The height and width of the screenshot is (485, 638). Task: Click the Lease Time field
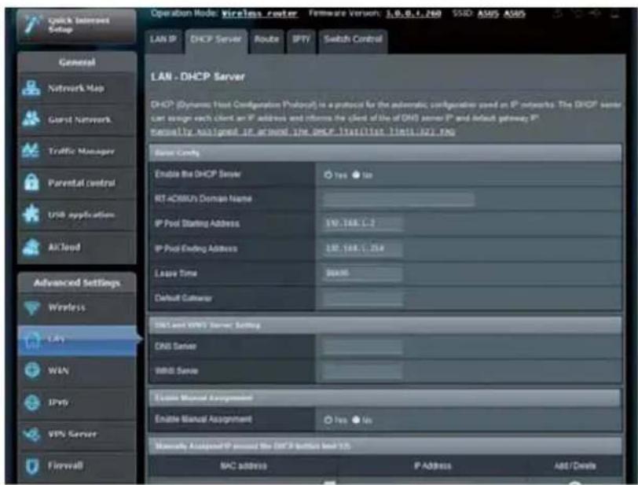(x=362, y=274)
